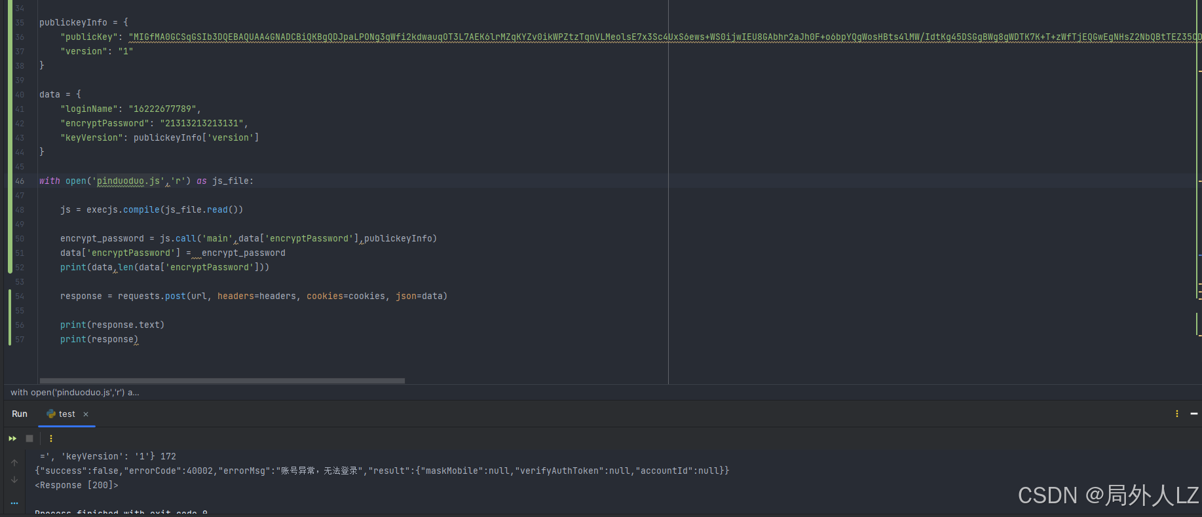Click console output 'keyVersion': '1'} 172
Image resolution: width=1202 pixels, height=517 pixels.
[x=108, y=457]
